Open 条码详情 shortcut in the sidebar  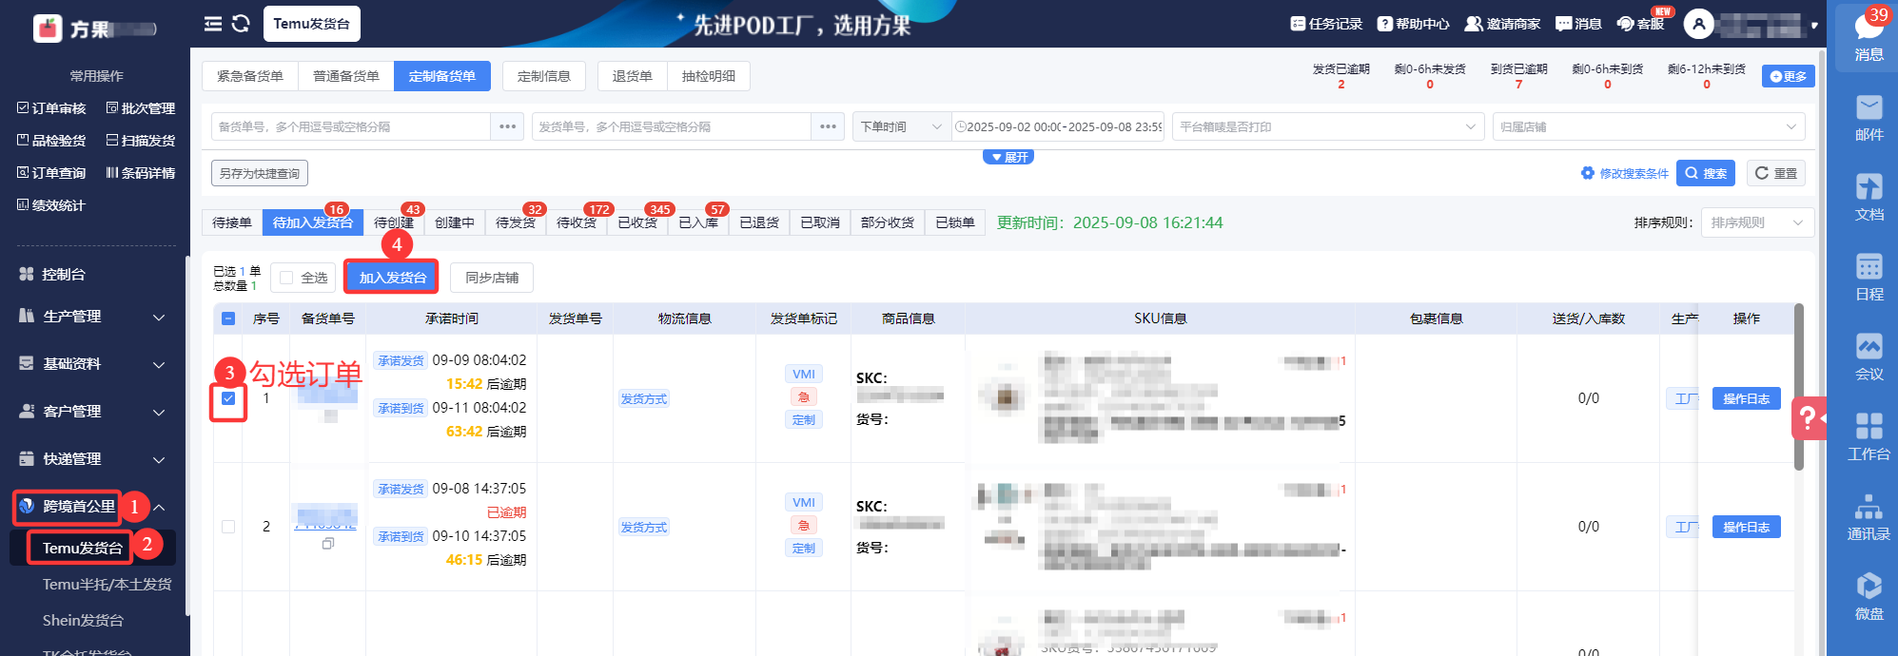point(141,173)
